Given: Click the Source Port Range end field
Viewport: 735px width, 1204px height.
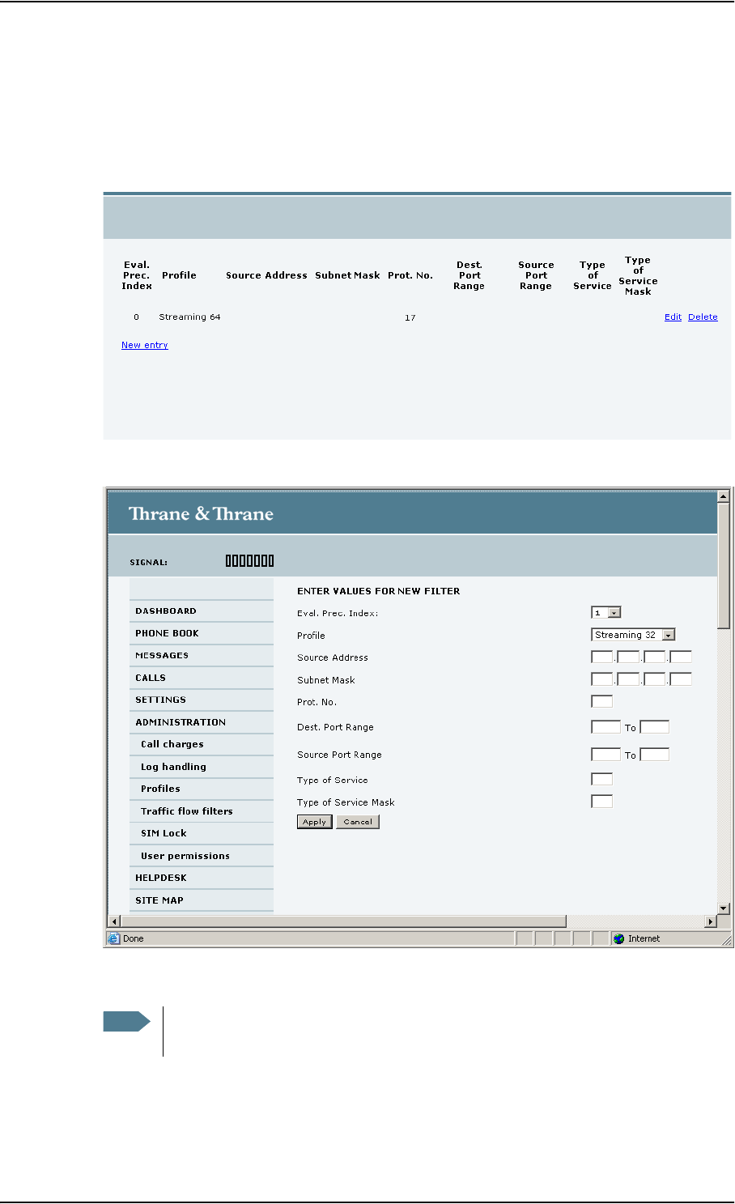Looking at the screenshot, I should (655, 755).
